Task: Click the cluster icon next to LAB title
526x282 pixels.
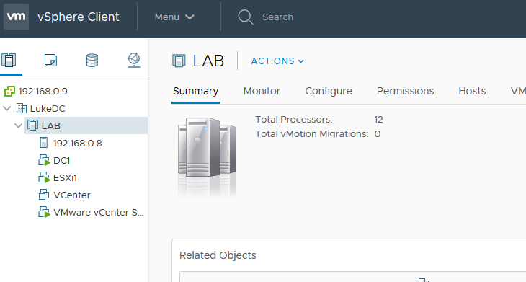Action: coord(179,61)
